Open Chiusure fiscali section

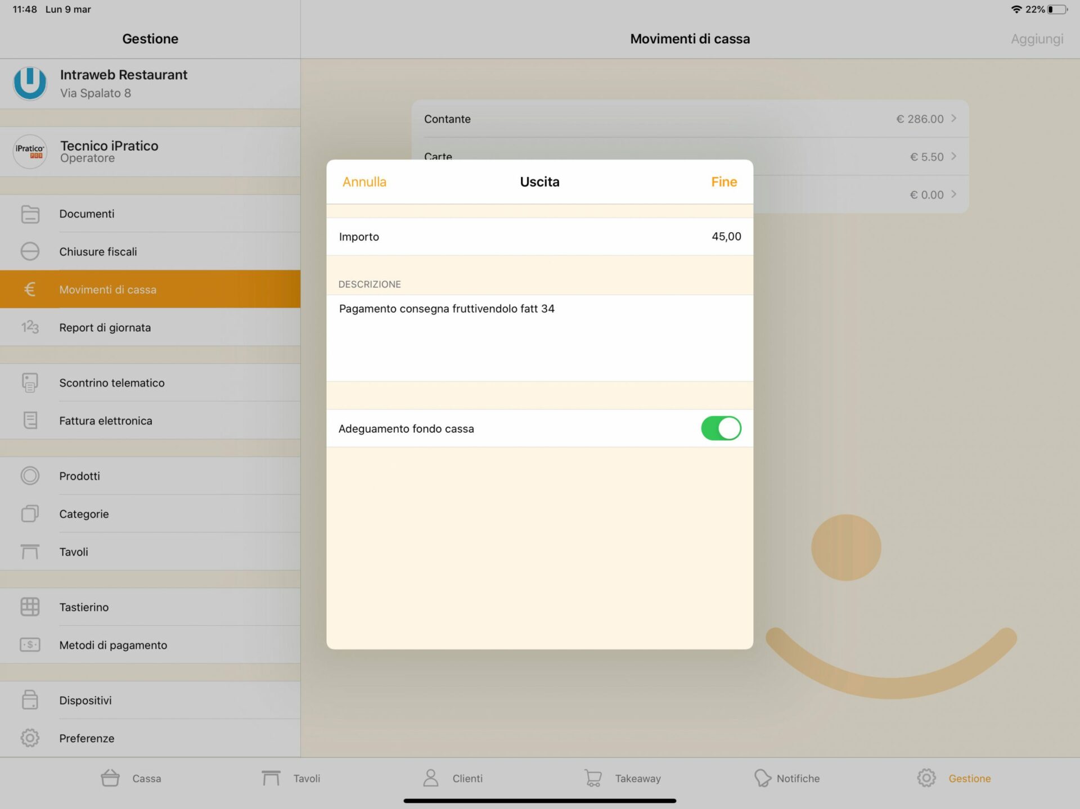150,251
